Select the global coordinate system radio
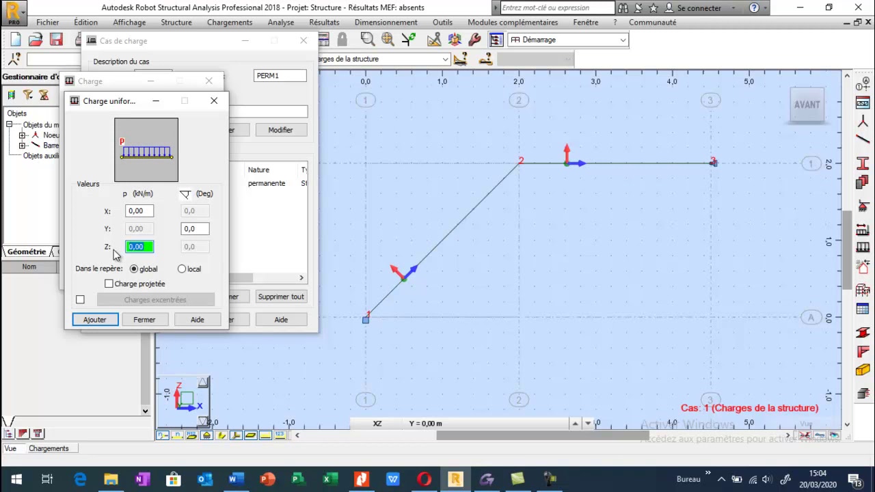Screen dimensions: 875x492 click(x=134, y=269)
